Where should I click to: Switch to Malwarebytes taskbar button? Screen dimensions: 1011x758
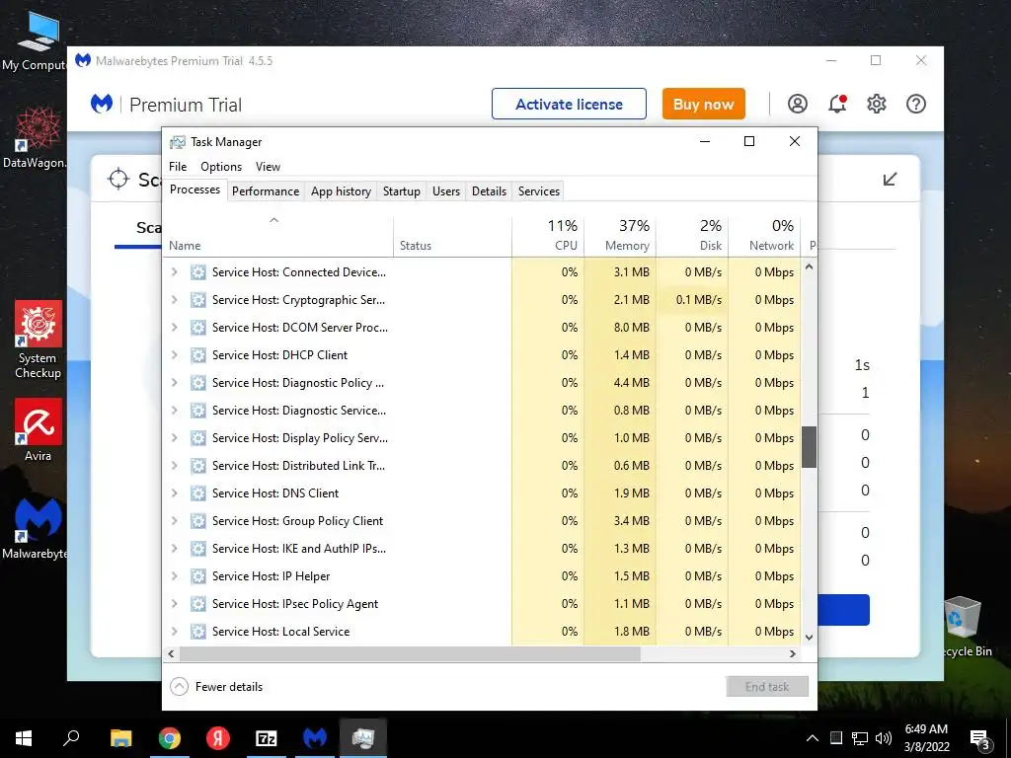pos(315,738)
